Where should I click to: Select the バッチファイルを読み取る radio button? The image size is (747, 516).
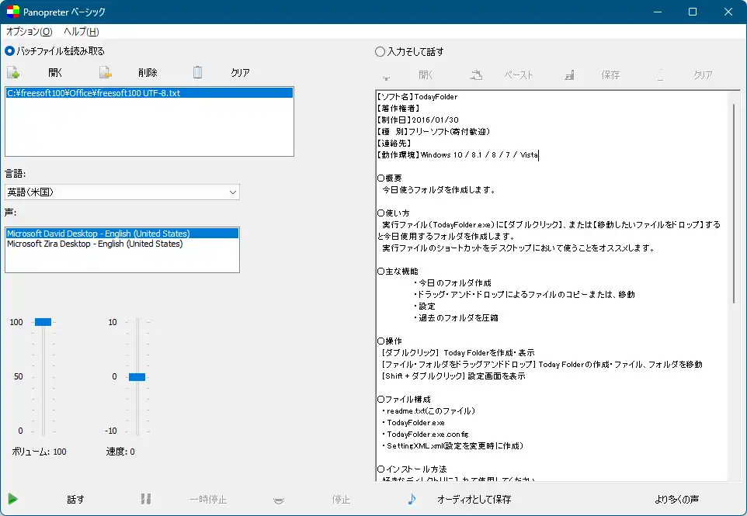point(9,49)
